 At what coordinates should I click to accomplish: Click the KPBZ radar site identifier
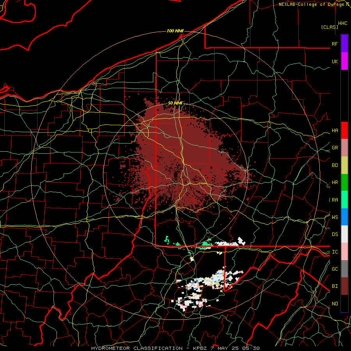200,348
